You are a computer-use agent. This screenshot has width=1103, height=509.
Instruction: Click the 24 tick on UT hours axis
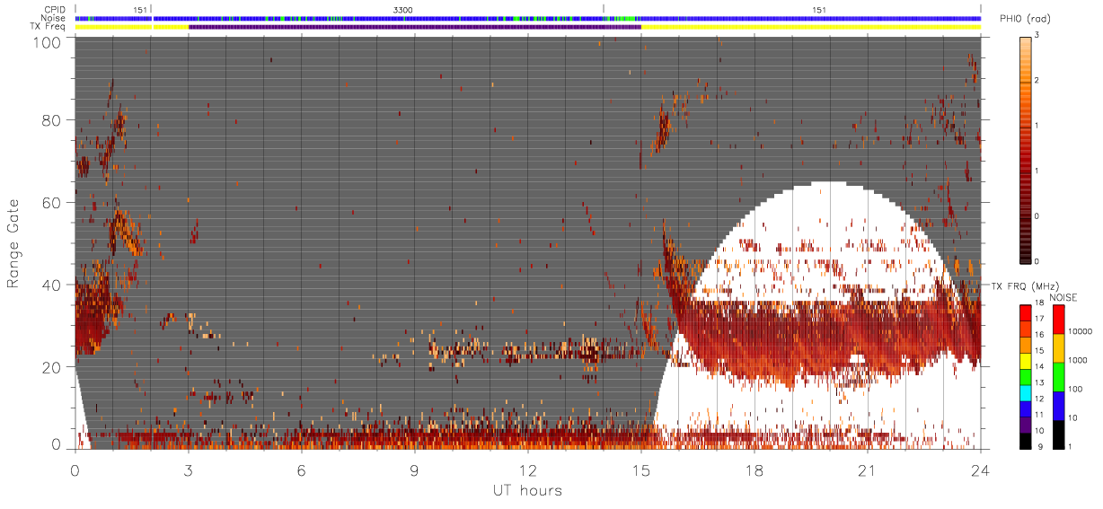point(981,470)
